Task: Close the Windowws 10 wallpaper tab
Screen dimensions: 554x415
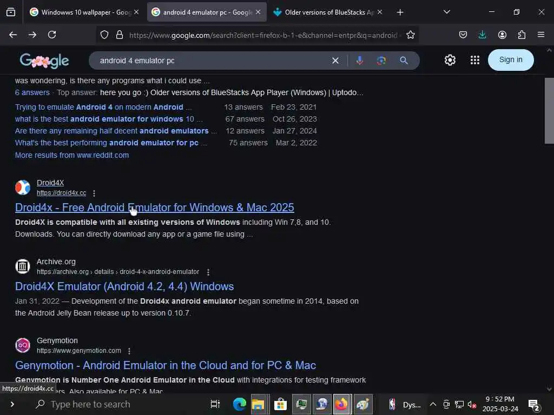Action: tap(136, 12)
